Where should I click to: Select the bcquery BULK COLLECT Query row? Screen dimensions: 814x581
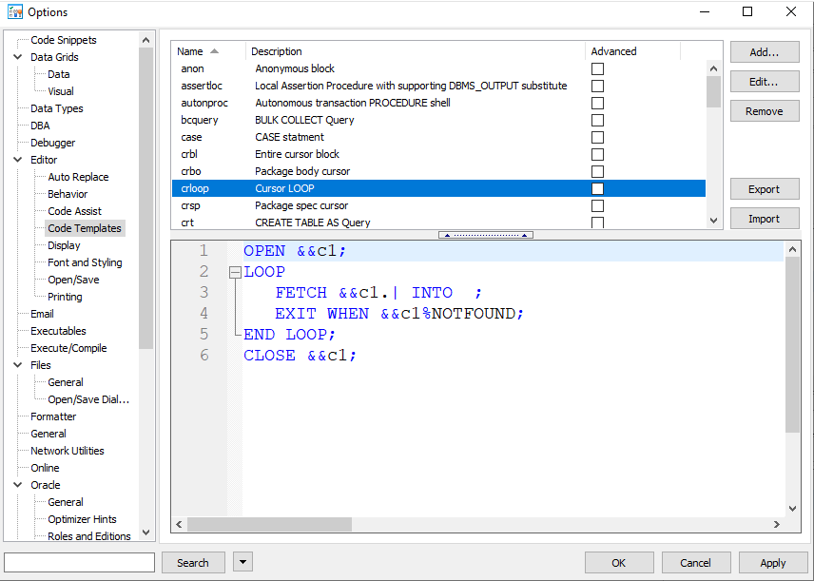[x=438, y=120]
